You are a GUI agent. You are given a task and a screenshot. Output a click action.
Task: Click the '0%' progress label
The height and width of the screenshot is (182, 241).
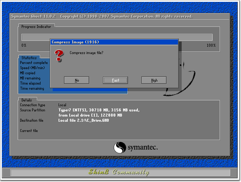click(24, 45)
